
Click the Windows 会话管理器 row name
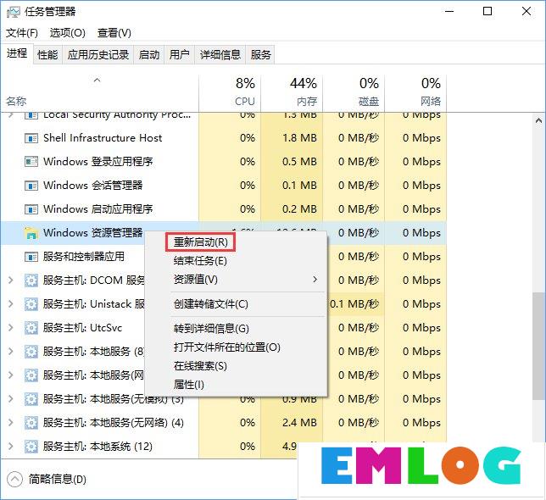coord(93,186)
